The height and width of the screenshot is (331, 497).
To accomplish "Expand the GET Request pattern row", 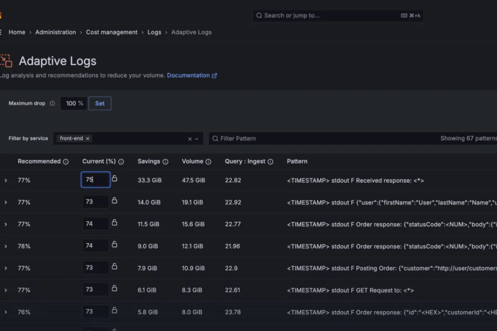I will click(6, 290).
